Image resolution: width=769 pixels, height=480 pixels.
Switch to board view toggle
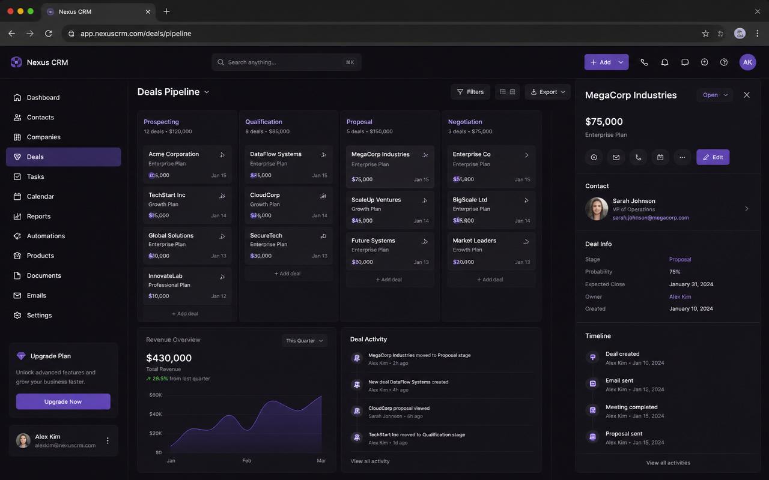(503, 92)
